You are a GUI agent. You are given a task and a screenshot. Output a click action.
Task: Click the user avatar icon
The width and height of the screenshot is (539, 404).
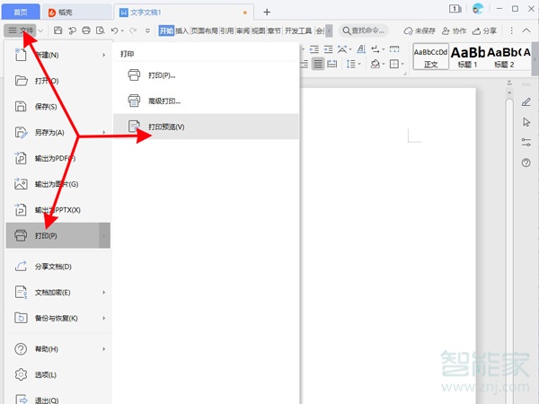click(478, 9)
